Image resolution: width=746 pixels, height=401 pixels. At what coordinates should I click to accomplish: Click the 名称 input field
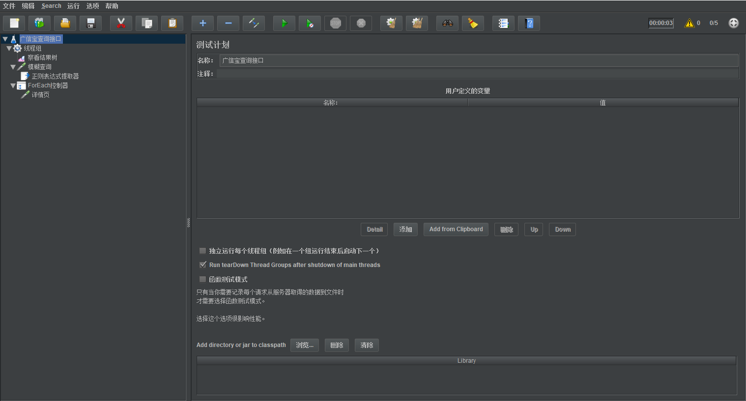479,60
